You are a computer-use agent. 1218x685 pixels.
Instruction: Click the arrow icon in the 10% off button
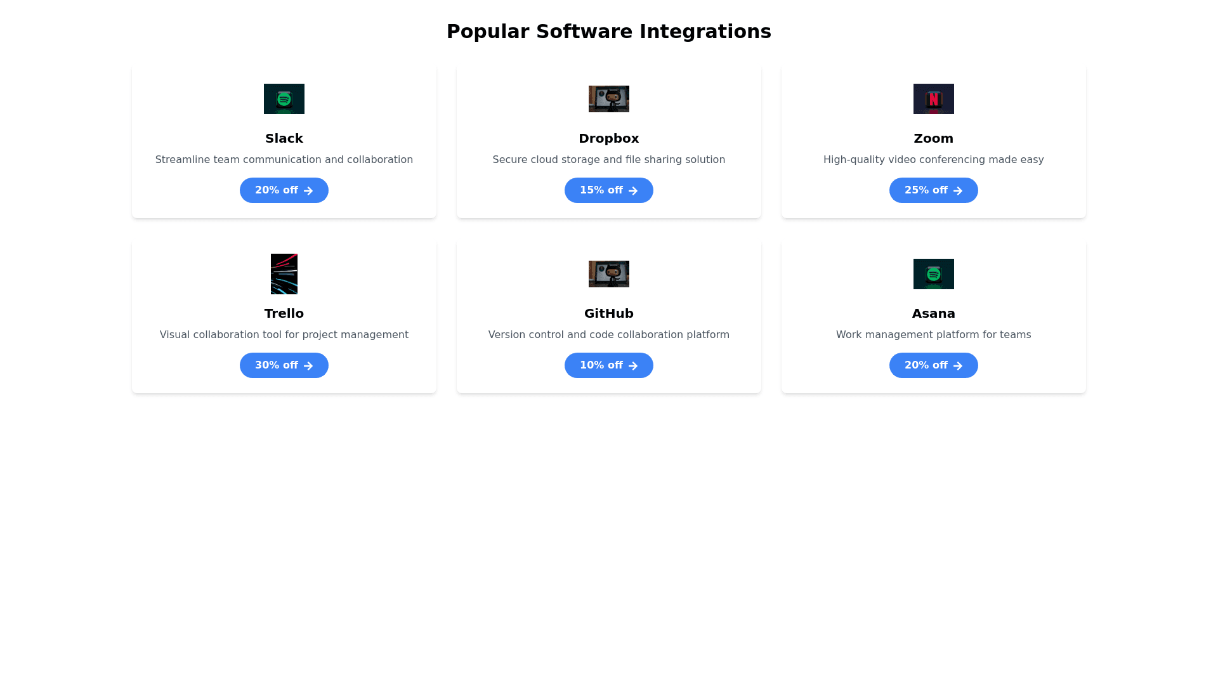(633, 366)
